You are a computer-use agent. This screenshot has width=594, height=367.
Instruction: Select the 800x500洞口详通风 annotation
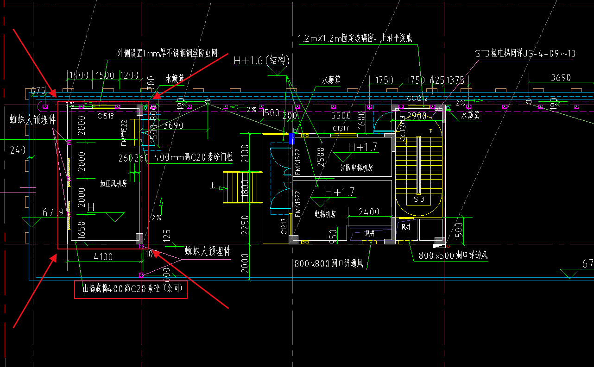(453, 255)
